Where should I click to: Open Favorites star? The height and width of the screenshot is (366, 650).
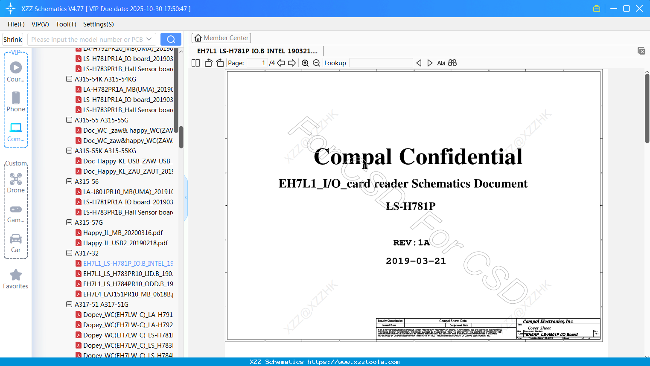click(x=16, y=279)
